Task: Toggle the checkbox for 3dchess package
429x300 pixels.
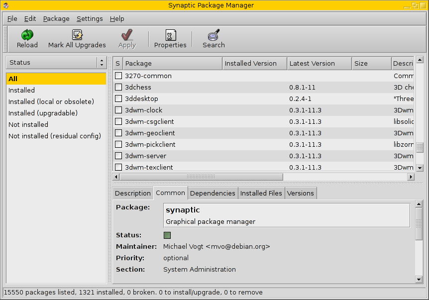Action: 118,88
